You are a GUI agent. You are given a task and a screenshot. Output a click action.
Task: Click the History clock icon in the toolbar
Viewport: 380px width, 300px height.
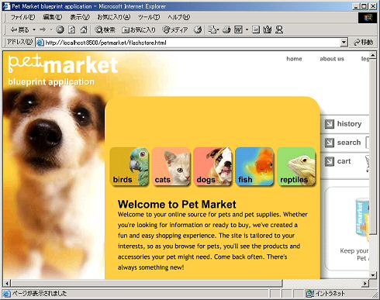pos(198,29)
